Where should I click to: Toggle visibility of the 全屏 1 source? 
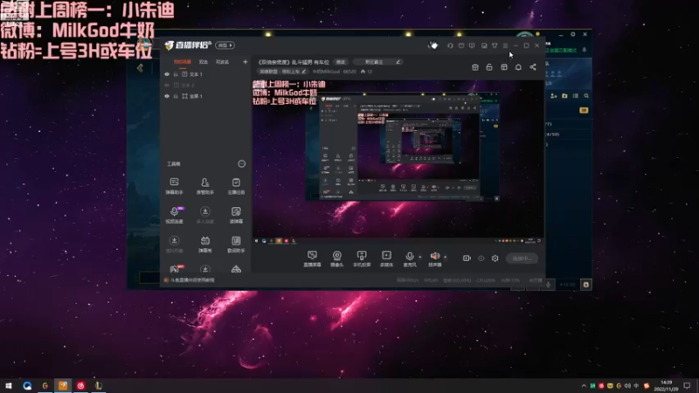(x=167, y=96)
